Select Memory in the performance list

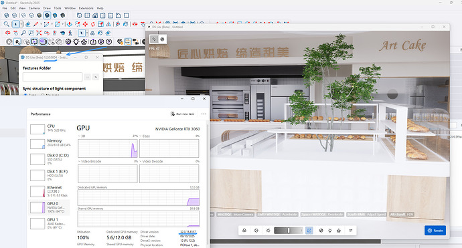click(x=49, y=143)
